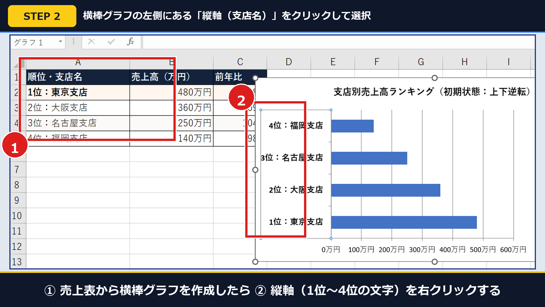Click the formula bar enter checkmark icon
The width and height of the screenshot is (545, 307).
pyautogui.click(x=111, y=42)
